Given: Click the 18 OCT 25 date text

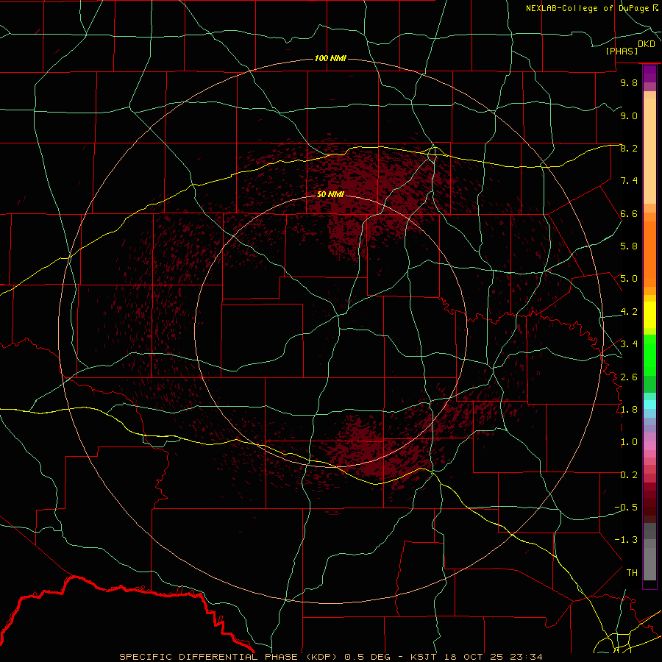Looking at the screenshot, I should pyautogui.click(x=473, y=657).
